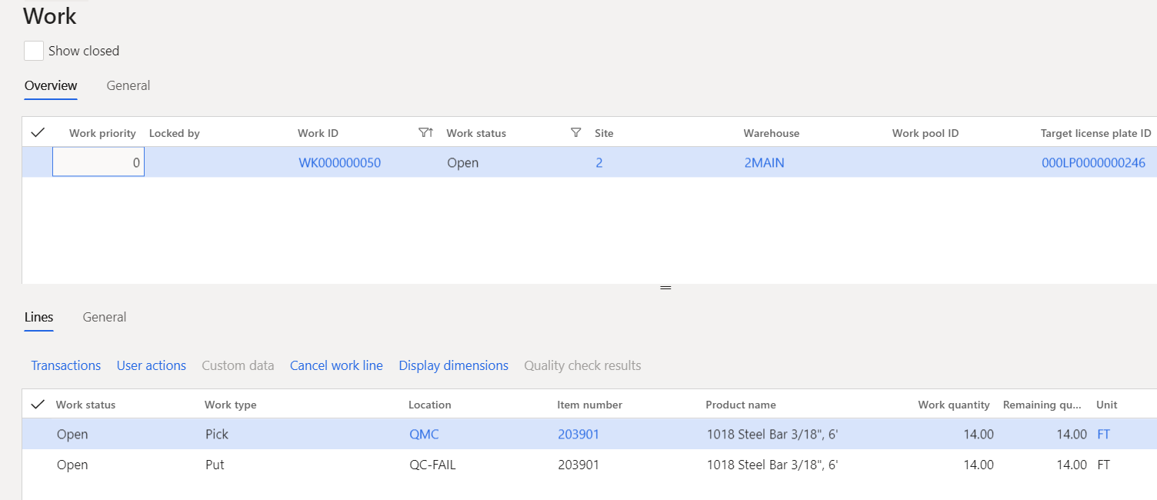Select the Lines tab
The image size is (1157, 500).
tap(38, 317)
